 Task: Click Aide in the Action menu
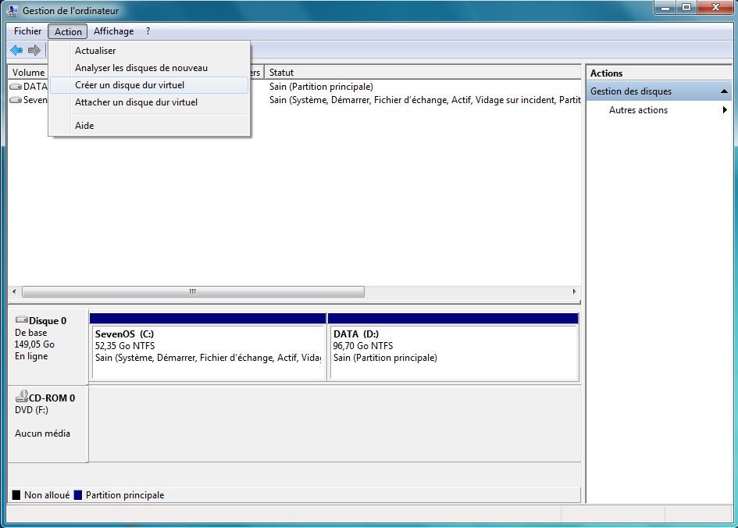149,126
